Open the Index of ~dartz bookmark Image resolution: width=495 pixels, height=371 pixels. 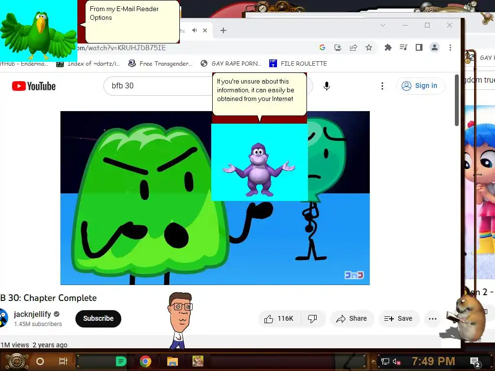pyautogui.click(x=88, y=63)
